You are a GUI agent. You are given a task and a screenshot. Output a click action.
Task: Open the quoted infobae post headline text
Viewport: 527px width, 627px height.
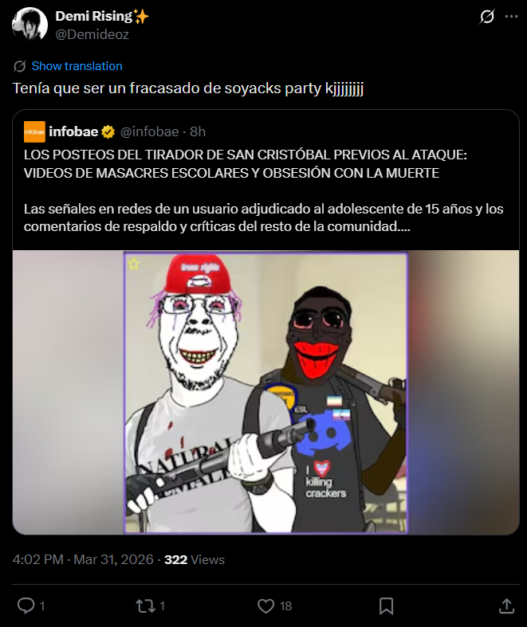246,163
